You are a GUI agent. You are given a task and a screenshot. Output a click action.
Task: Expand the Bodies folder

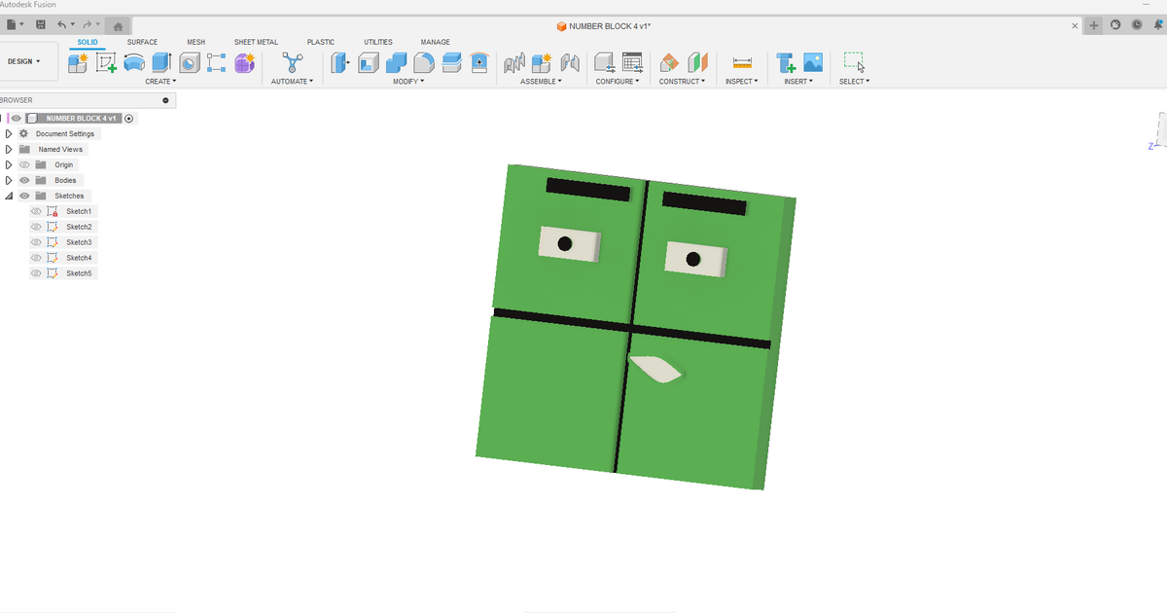click(9, 180)
